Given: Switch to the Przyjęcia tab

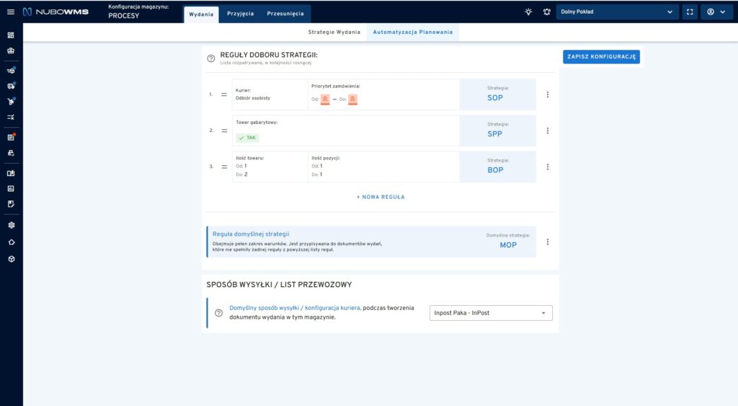Looking at the screenshot, I should [x=240, y=14].
